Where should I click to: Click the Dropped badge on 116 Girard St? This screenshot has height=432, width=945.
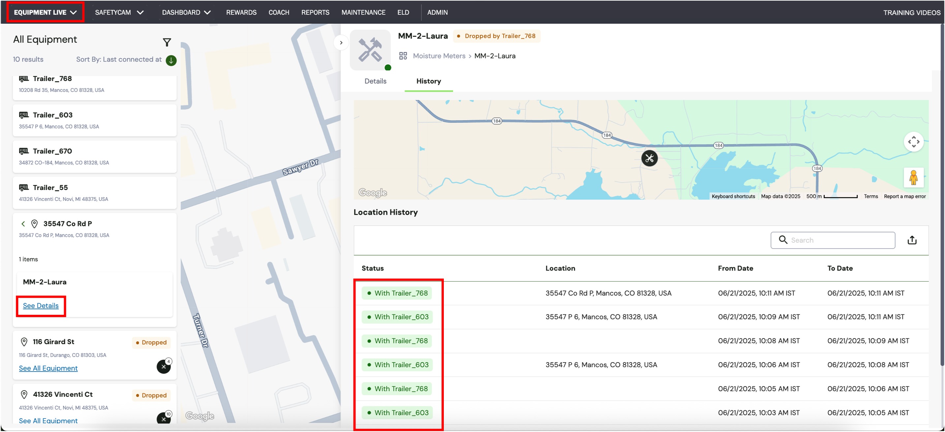pyautogui.click(x=151, y=342)
